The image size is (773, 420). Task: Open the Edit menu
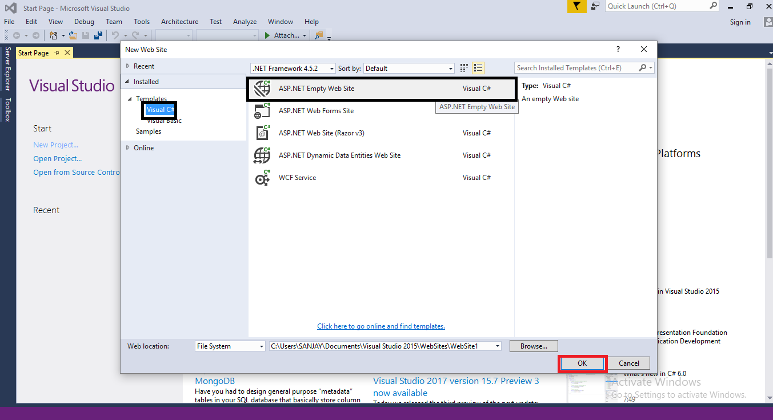[31, 22]
